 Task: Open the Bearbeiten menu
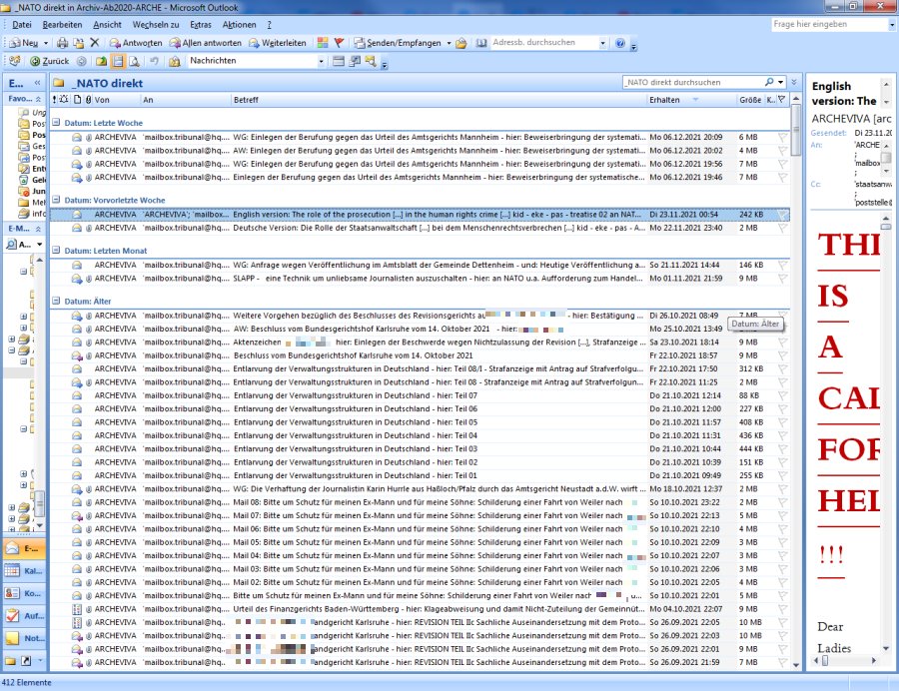62,25
